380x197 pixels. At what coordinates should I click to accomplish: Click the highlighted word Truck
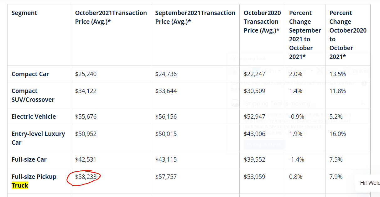pos(20,185)
